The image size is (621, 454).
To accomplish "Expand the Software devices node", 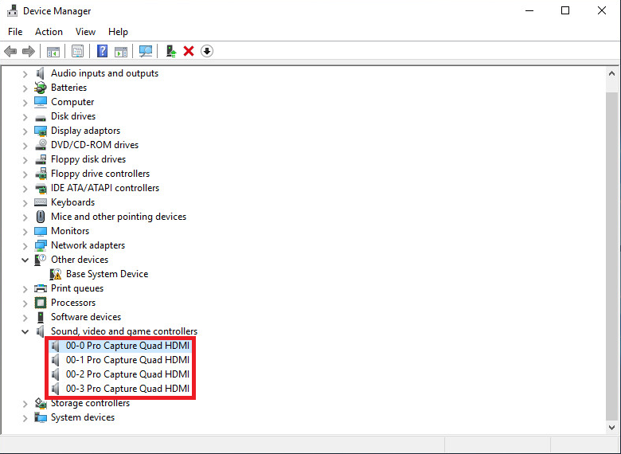I will 25,317.
